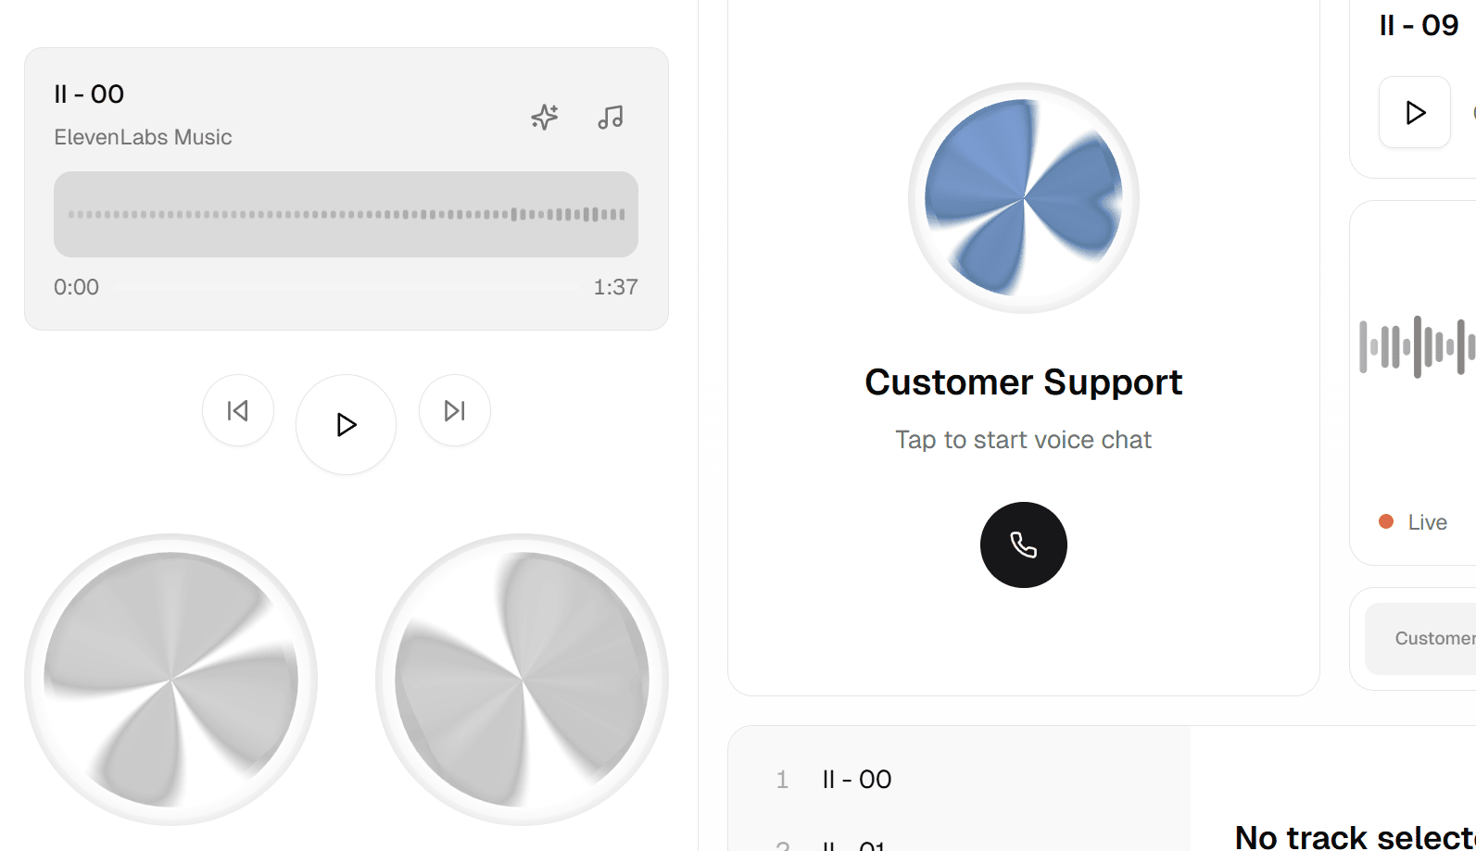Click the right grey pinwheel album art
This screenshot has width=1476, height=851.
coord(523,679)
